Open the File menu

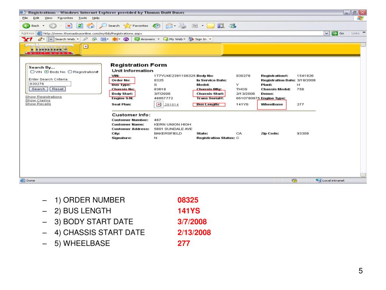25,18
